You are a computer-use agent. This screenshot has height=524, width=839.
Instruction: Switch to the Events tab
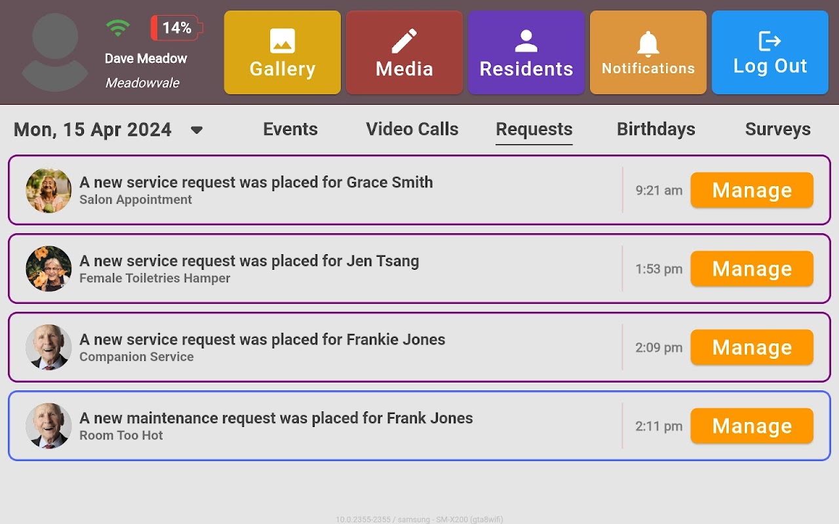[x=290, y=129]
